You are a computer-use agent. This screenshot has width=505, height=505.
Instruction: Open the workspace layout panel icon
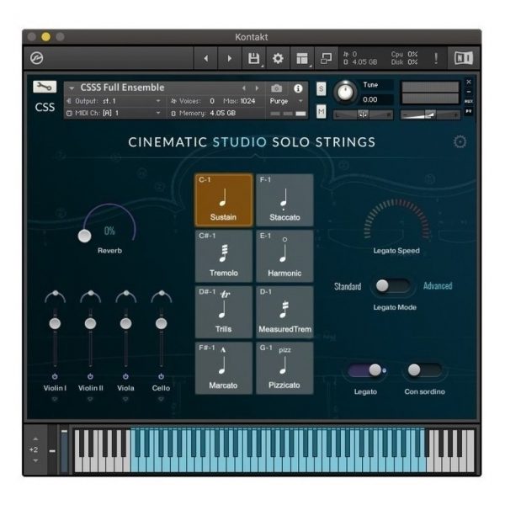302,58
